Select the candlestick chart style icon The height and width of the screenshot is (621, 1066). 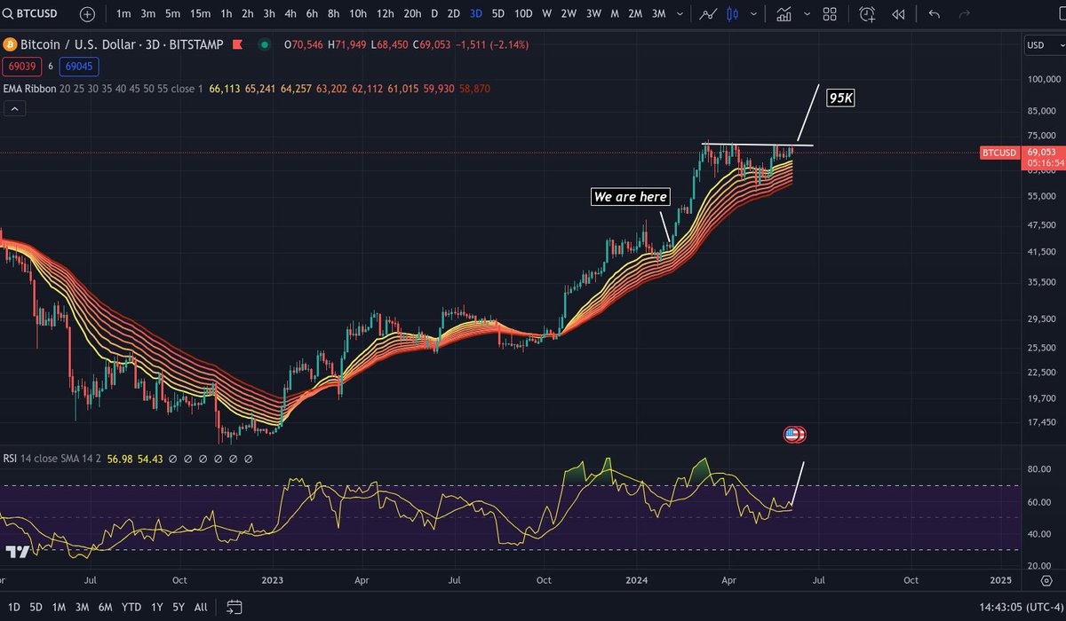click(x=732, y=13)
